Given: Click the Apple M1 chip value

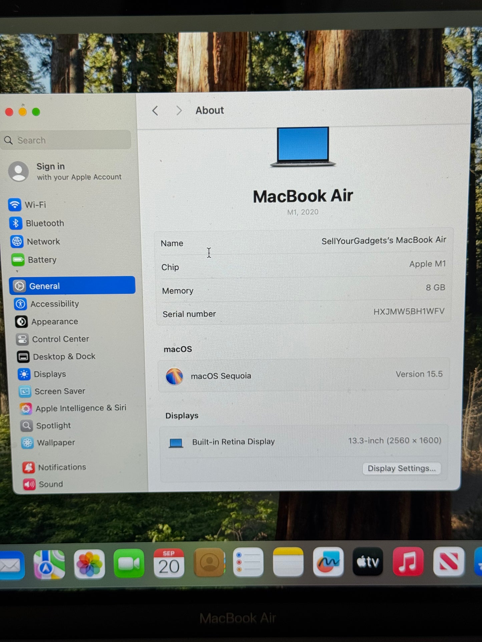Looking at the screenshot, I should [x=427, y=264].
